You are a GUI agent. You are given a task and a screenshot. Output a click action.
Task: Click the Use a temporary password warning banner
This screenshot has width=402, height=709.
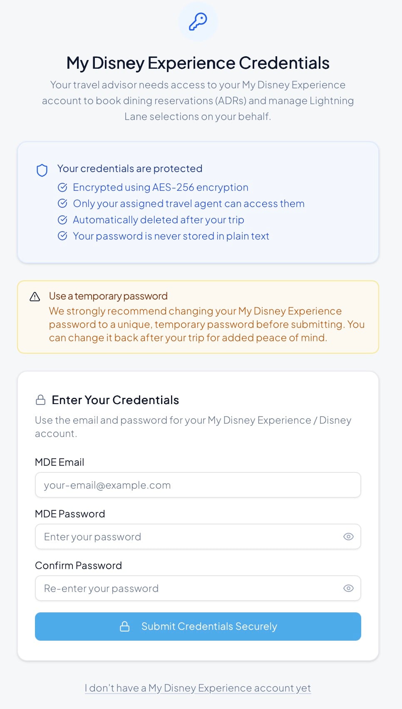pos(198,316)
